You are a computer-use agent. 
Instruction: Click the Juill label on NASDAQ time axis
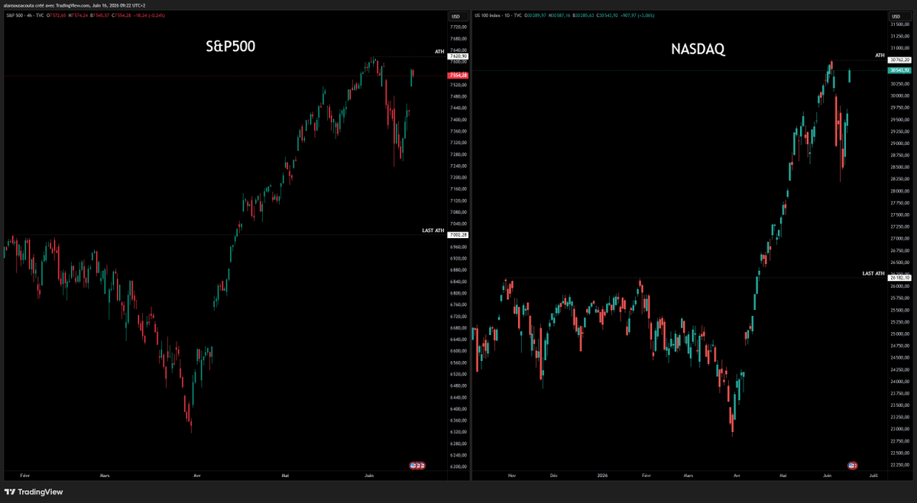click(873, 474)
